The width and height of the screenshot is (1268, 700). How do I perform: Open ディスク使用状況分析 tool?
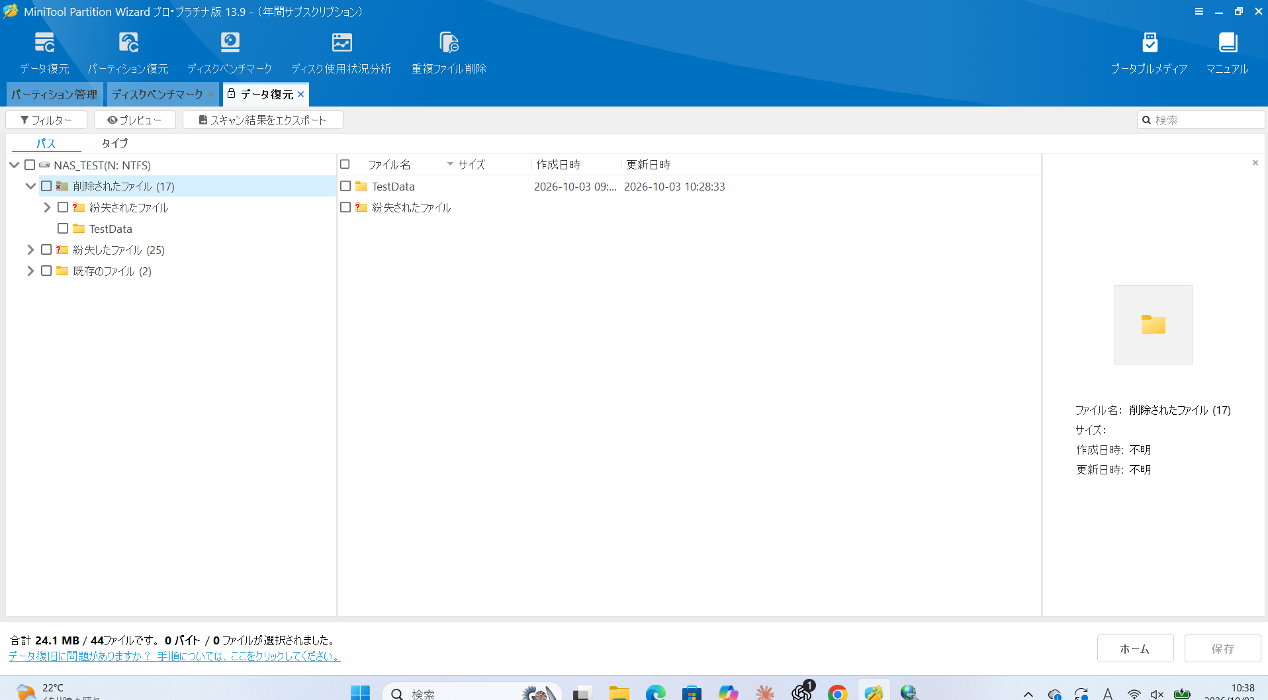tap(341, 53)
